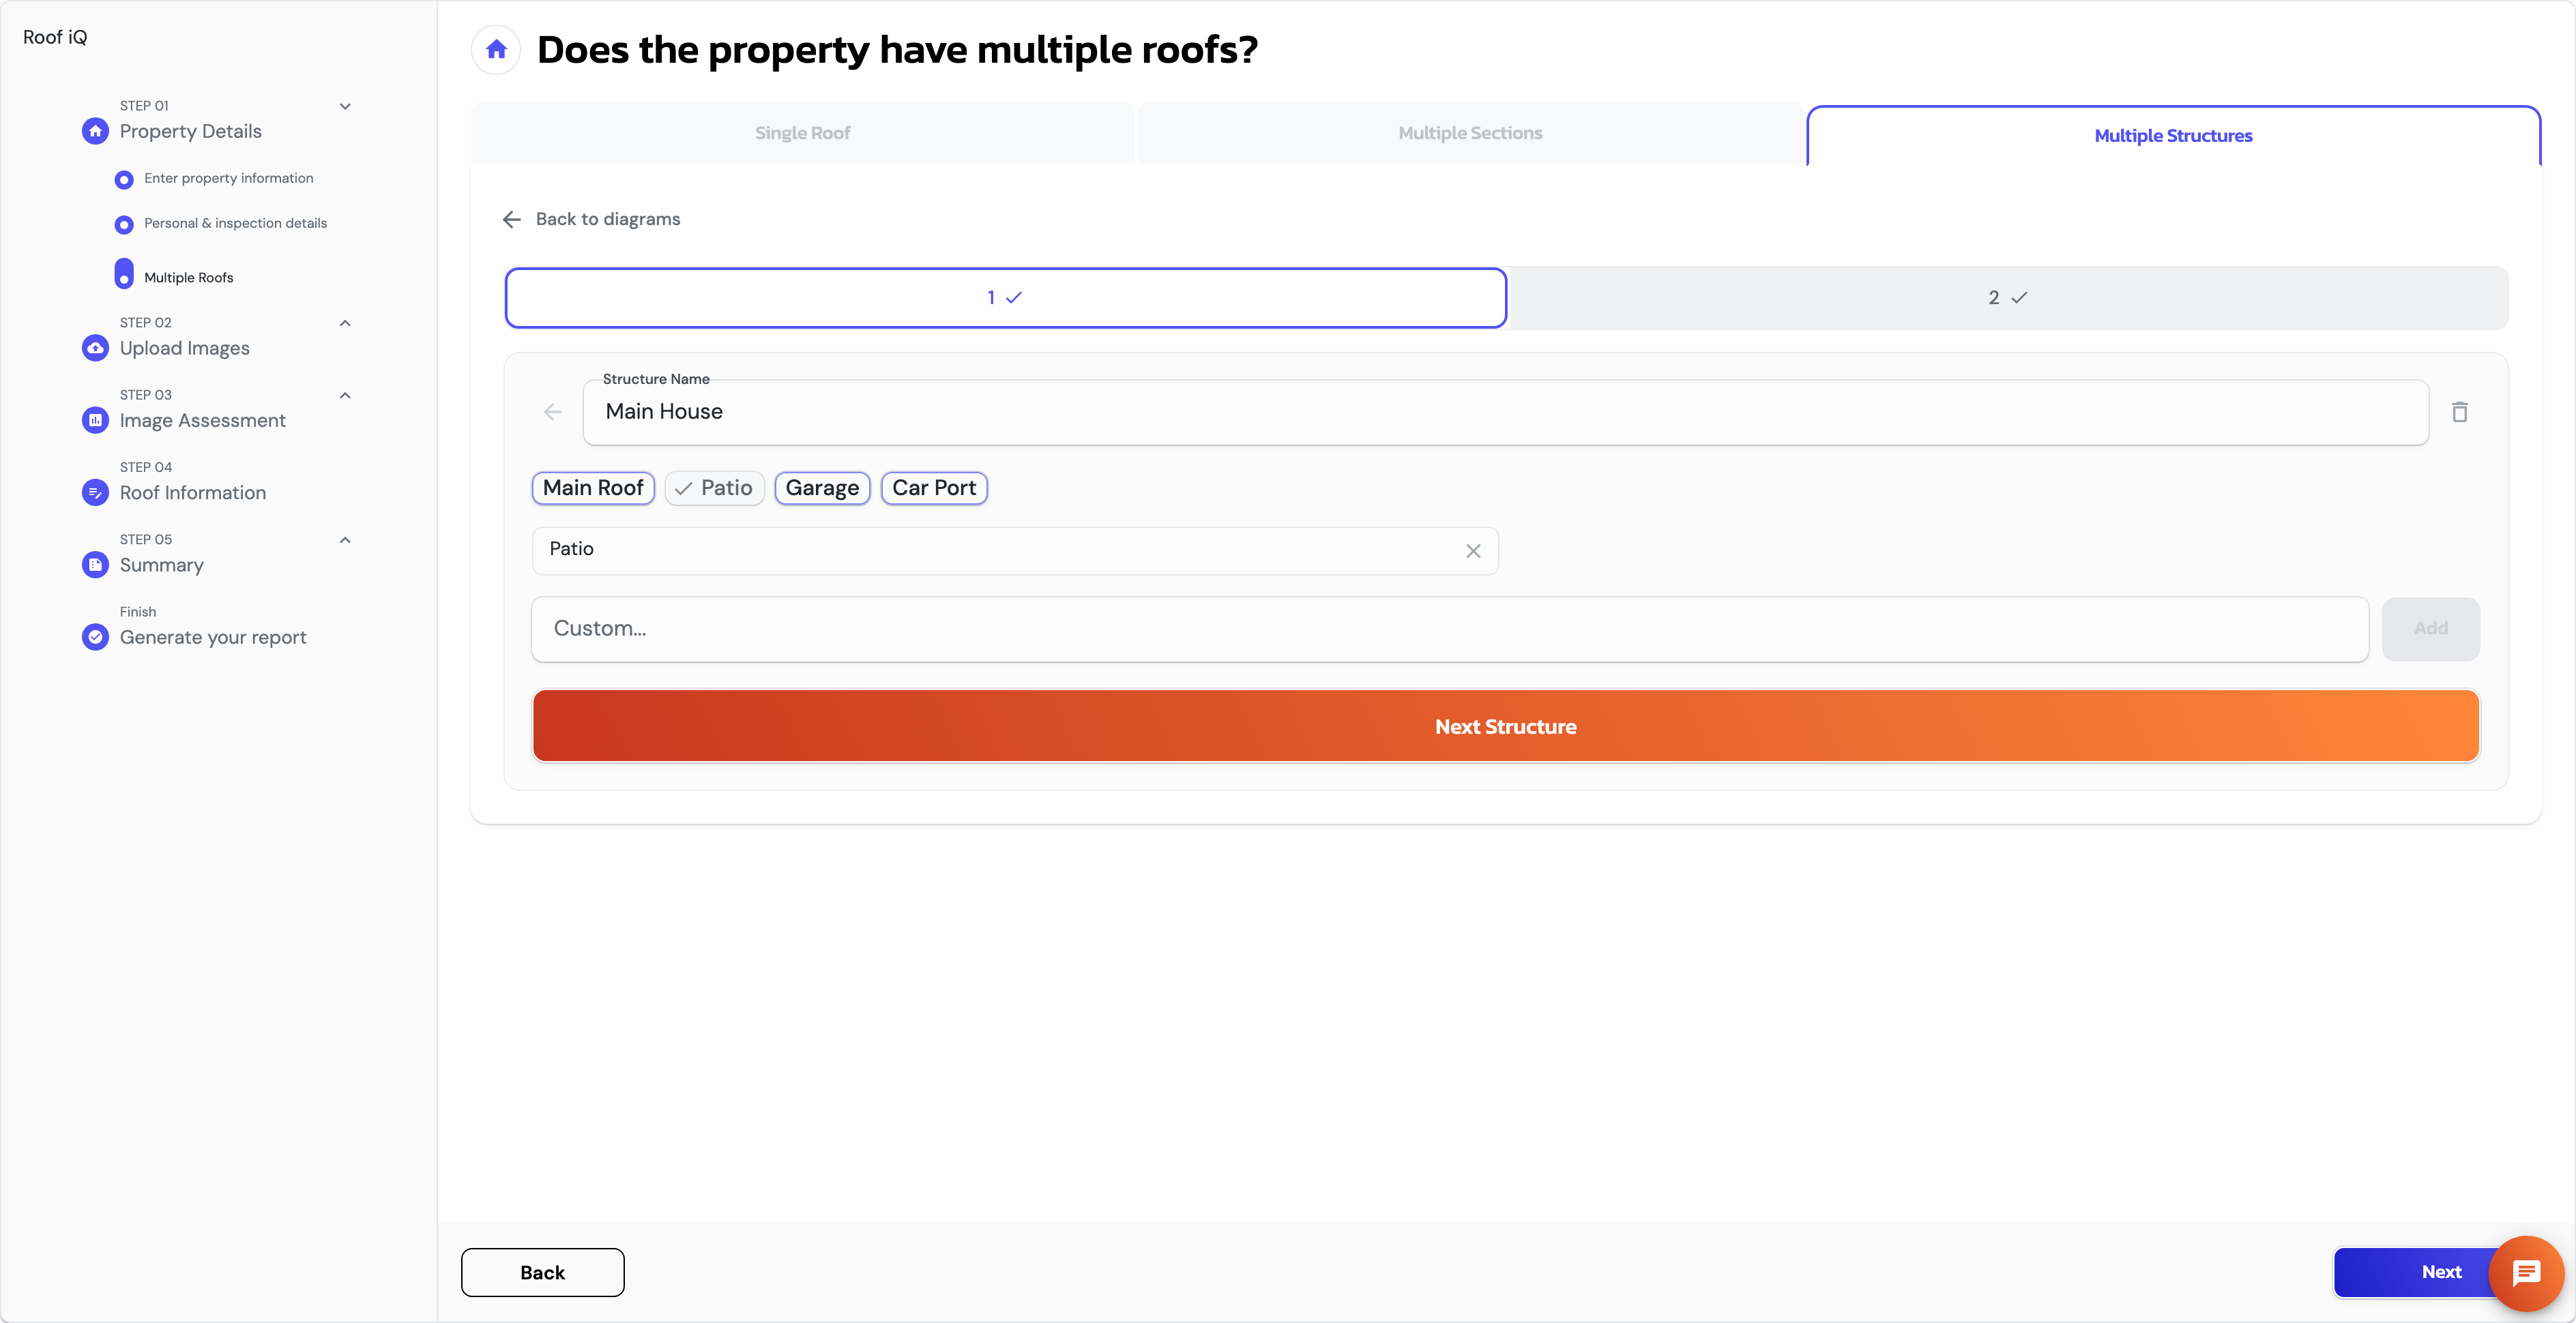
Task: Go to Property Details step
Action: coord(191,131)
